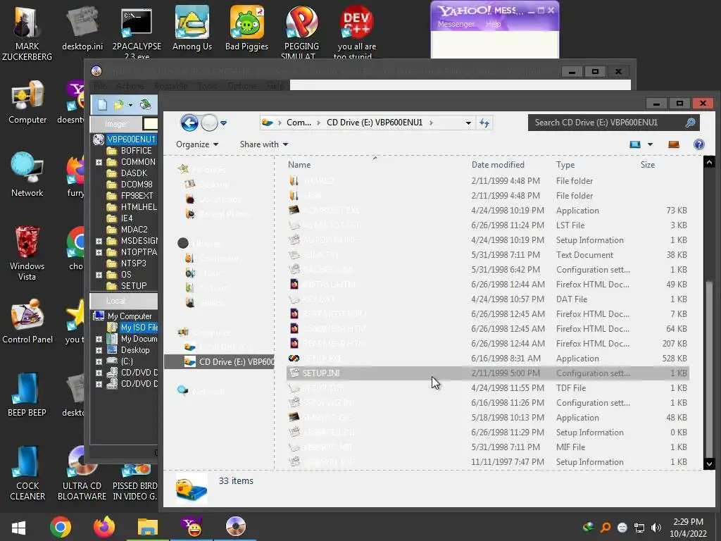Screen dimensions: 721x541
Task: Expand the (C:) drive in UltraISO Local tree
Action: (x=99, y=361)
